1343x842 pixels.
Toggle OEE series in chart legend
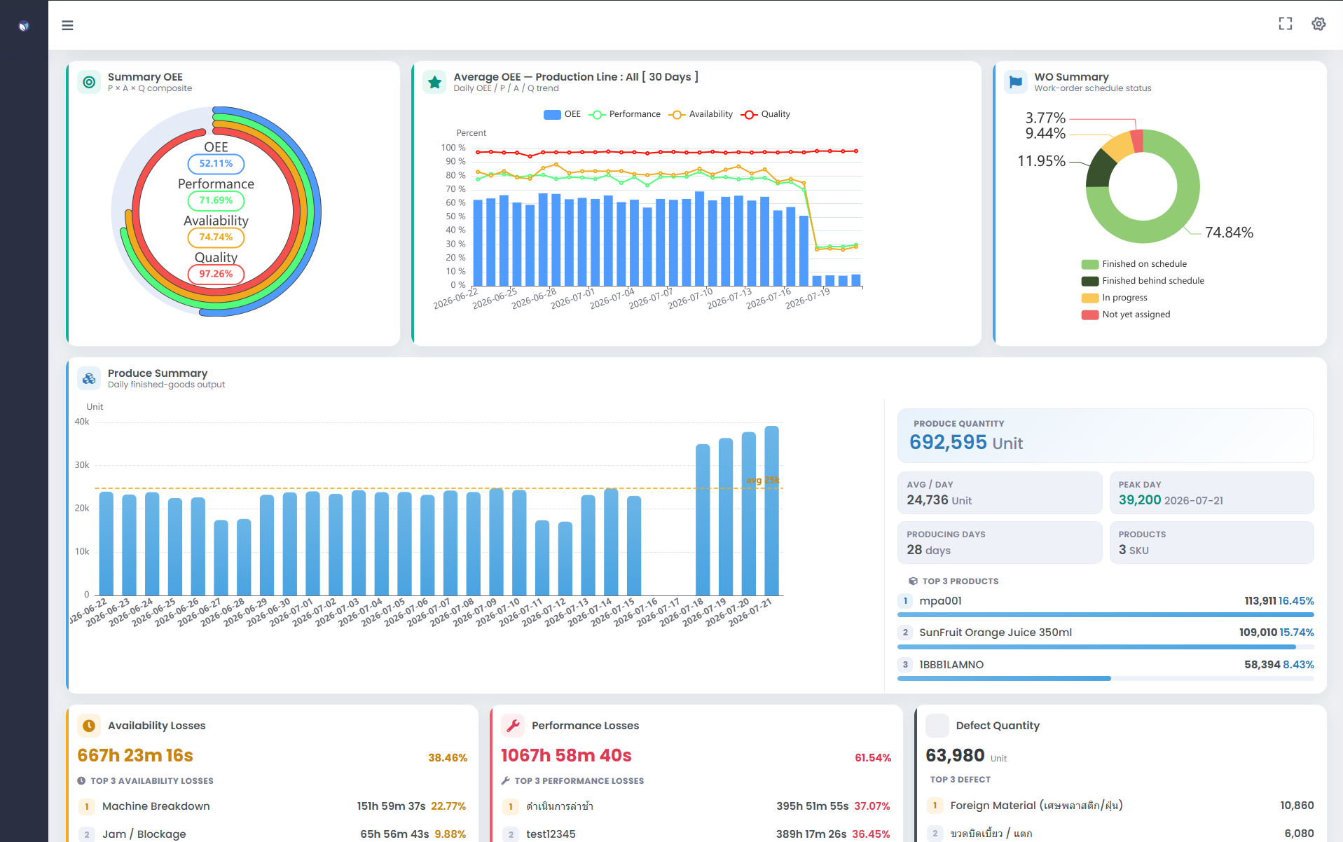[562, 114]
